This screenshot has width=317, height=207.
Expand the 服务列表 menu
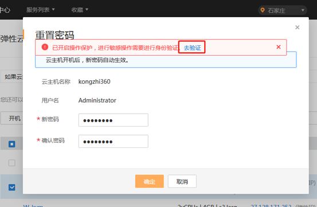41,10
